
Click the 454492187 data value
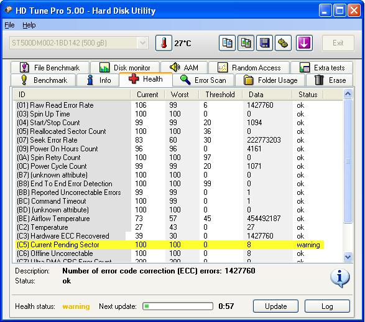pyautogui.click(x=264, y=219)
